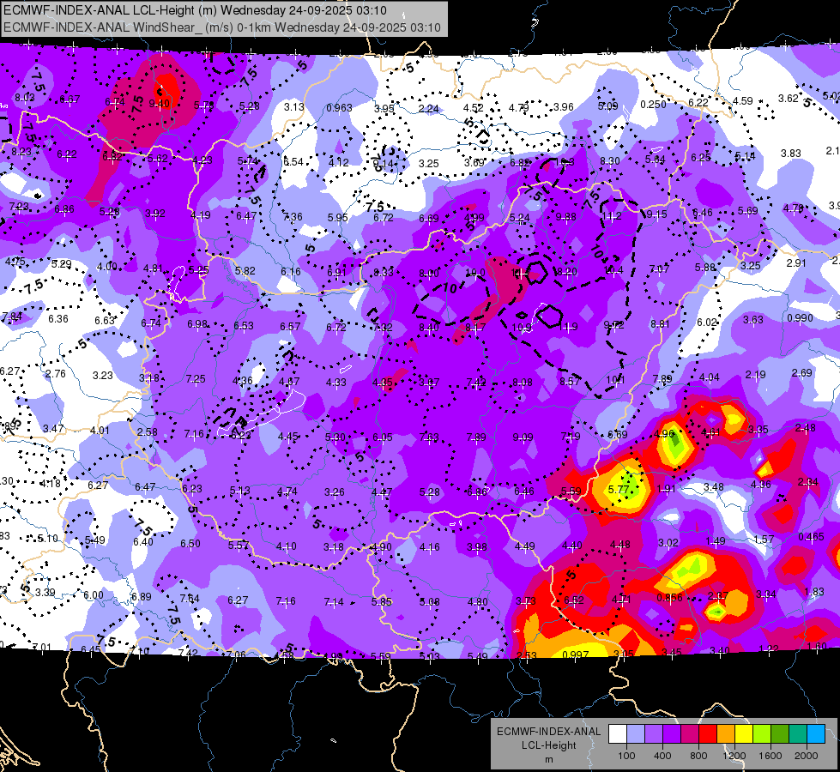The height and width of the screenshot is (772, 840).
Task: Click the wind shear value '2.19'
Action: [x=755, y=375]
